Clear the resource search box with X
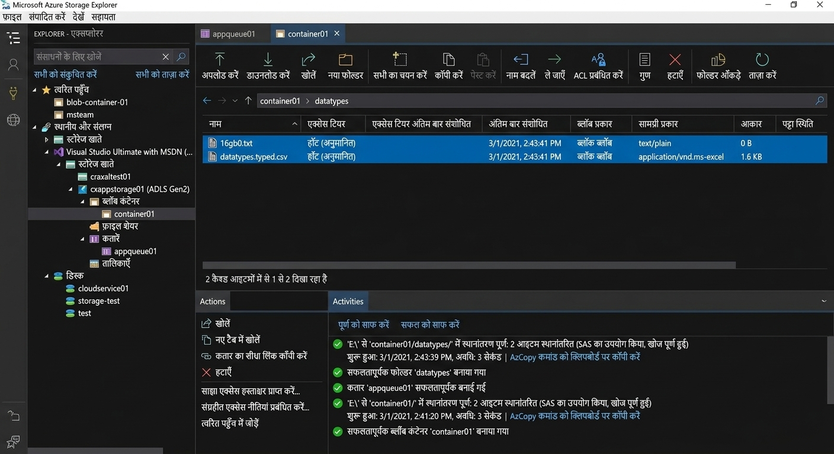 click(166, 57)
